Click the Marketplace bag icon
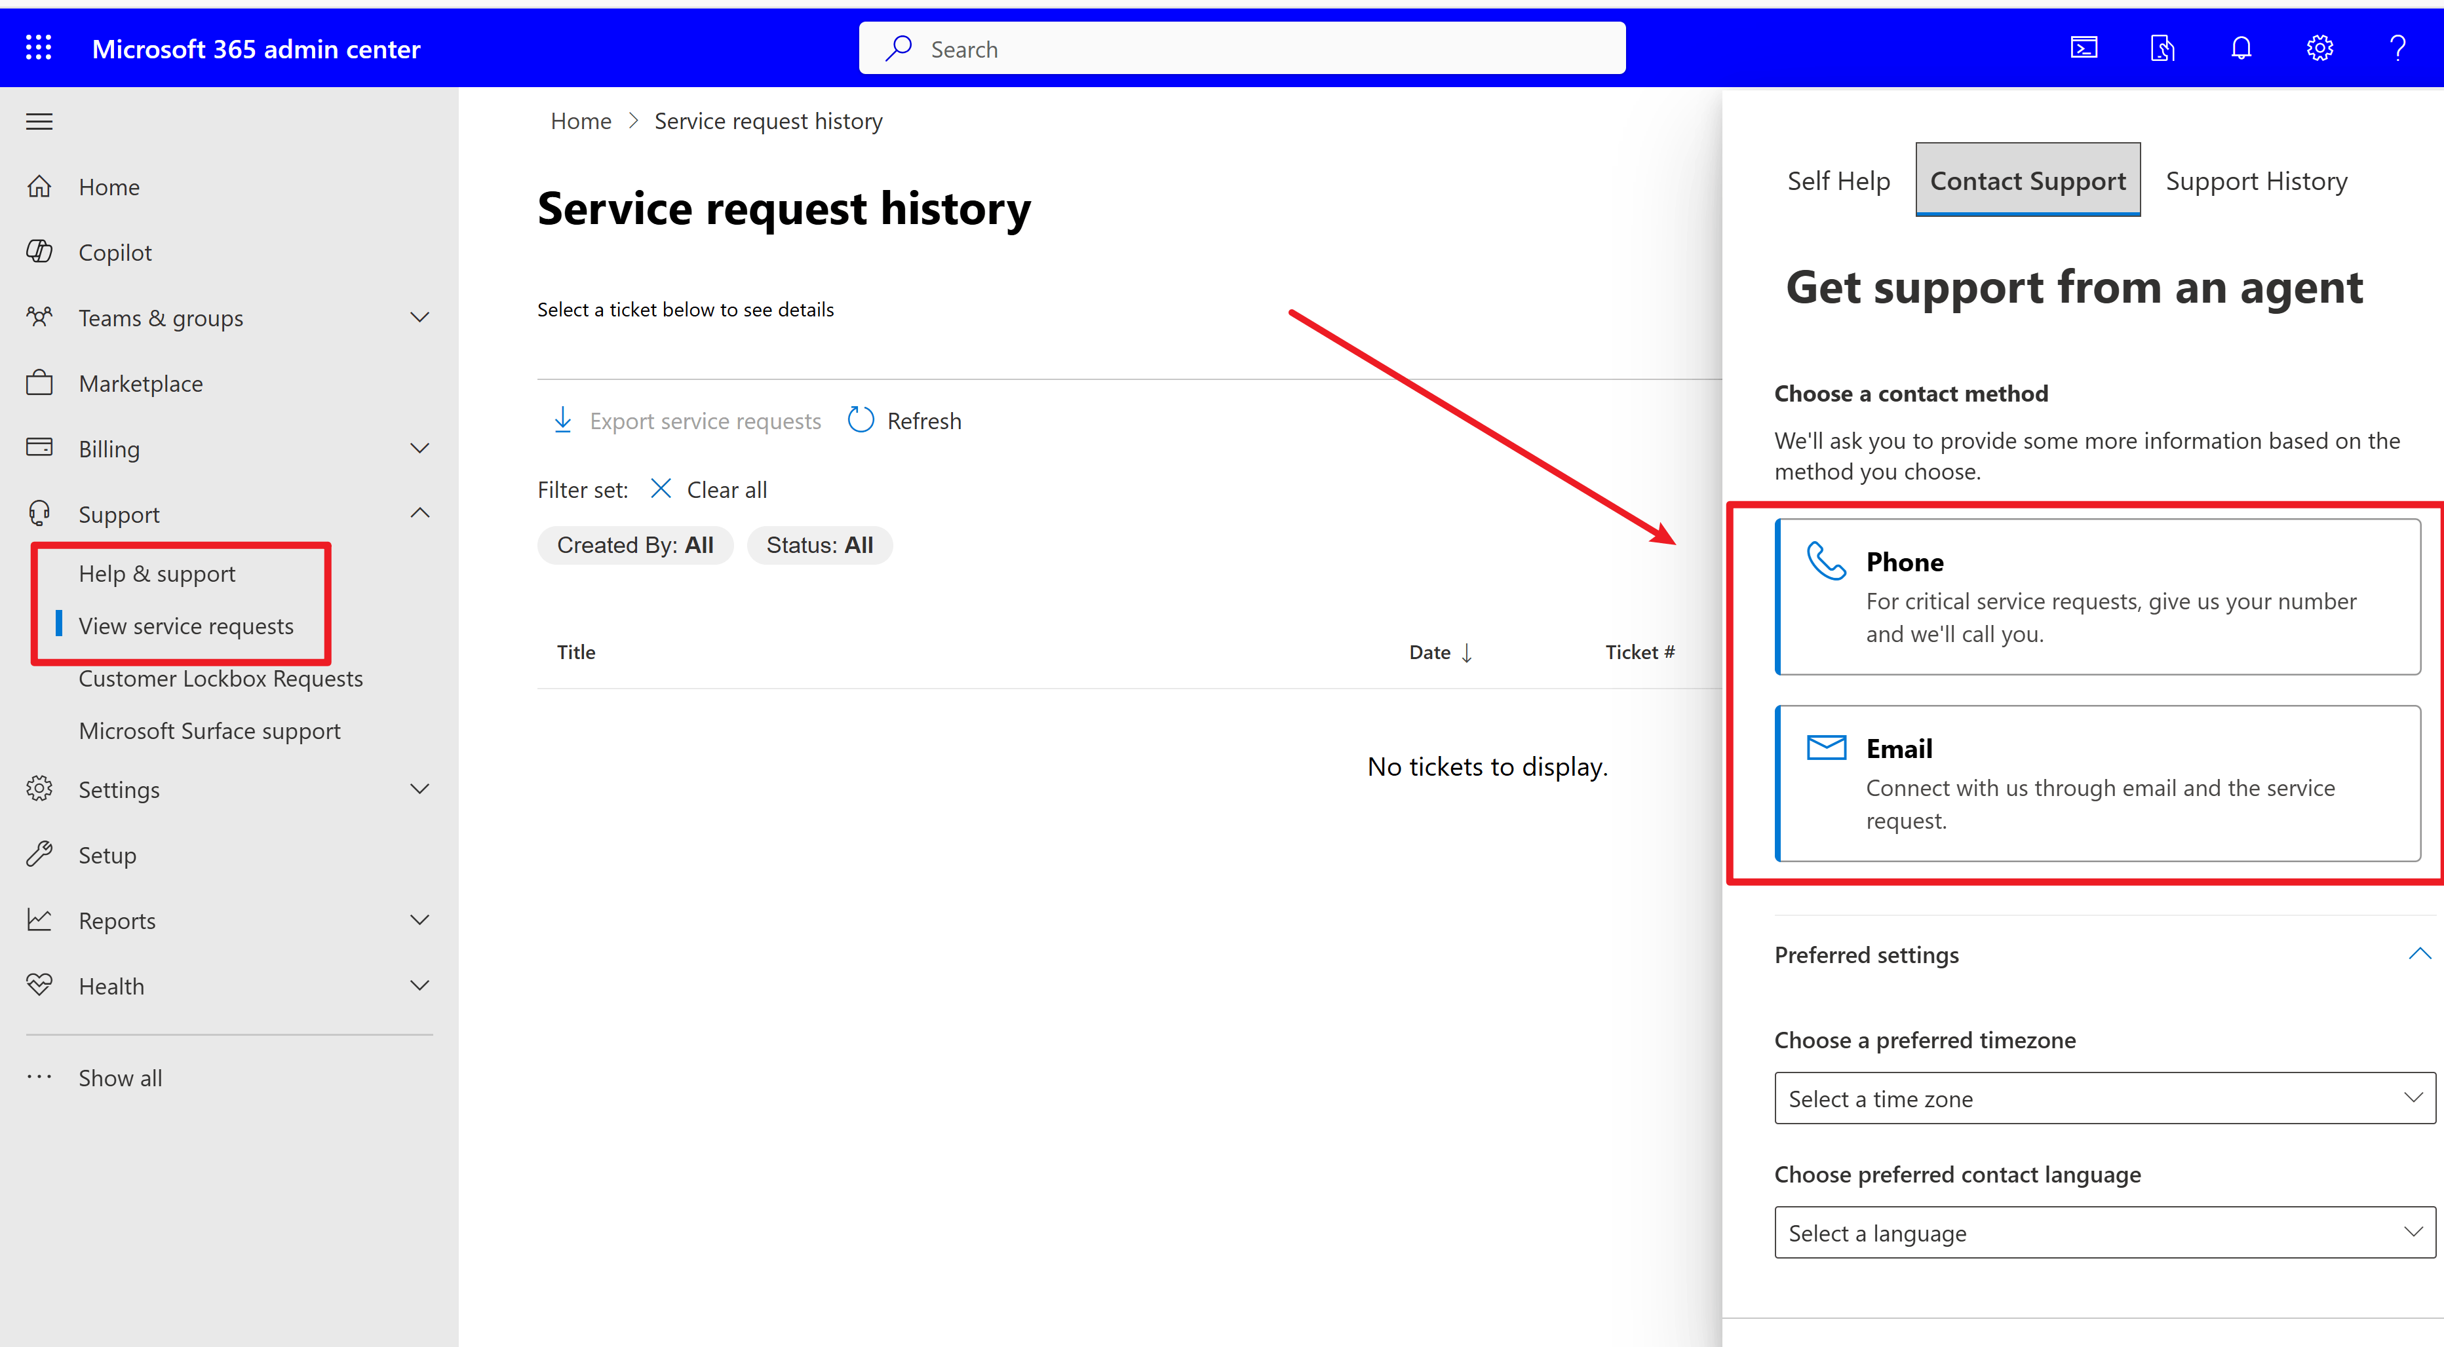 point(39,382)
